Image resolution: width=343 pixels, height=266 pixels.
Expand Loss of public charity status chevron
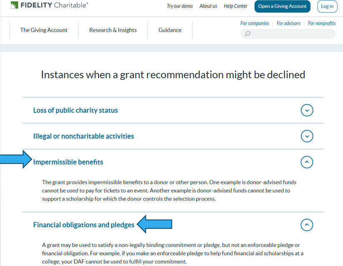pyautogui.click(x=307, y=110)
